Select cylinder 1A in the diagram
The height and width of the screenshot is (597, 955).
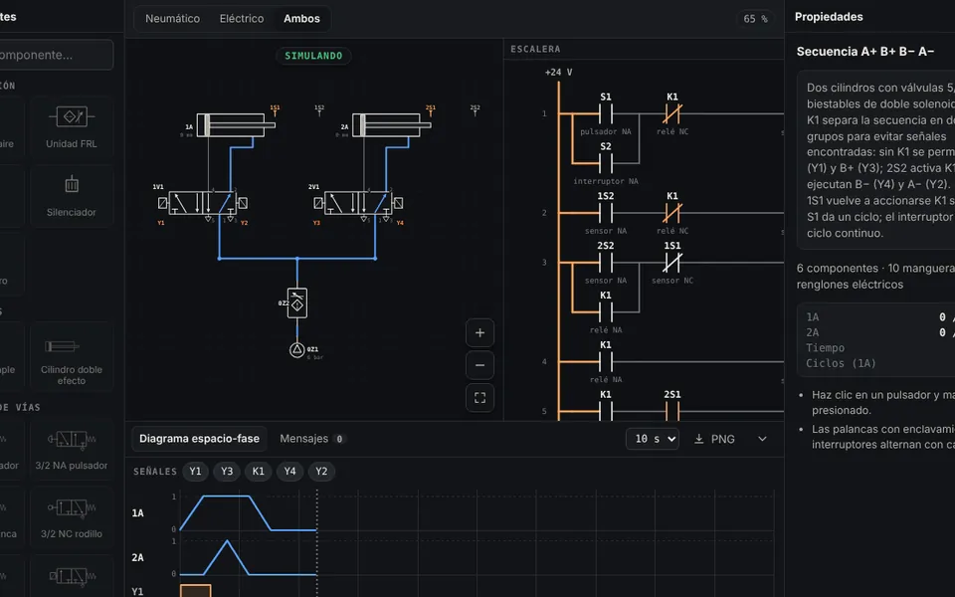(x=236, y=125)
